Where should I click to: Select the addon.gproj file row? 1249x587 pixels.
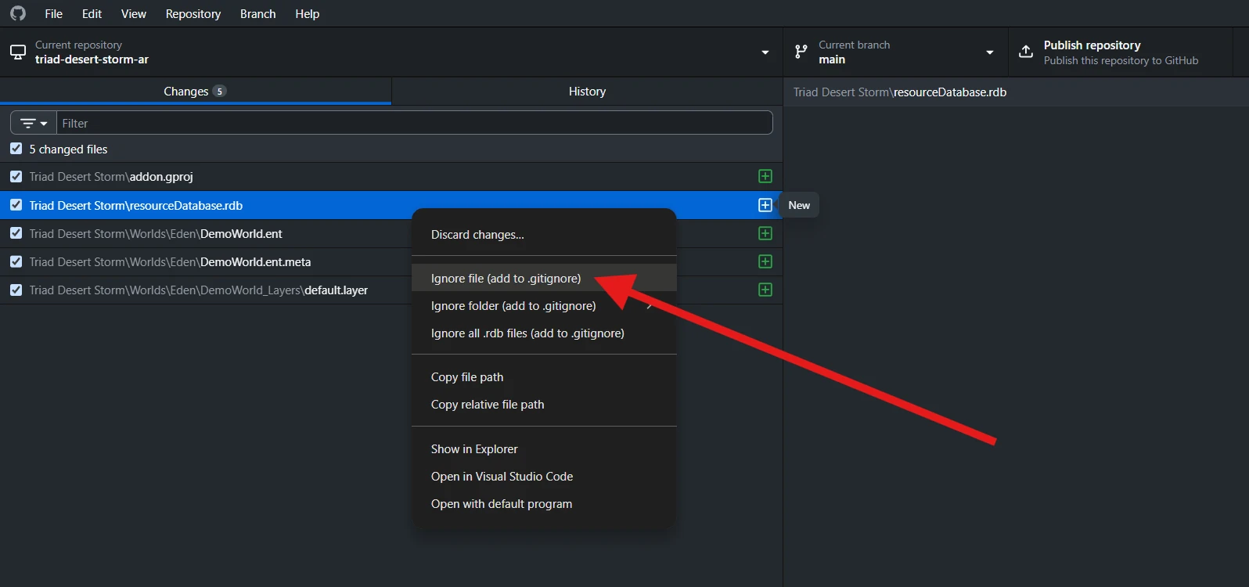coord(391,177)
